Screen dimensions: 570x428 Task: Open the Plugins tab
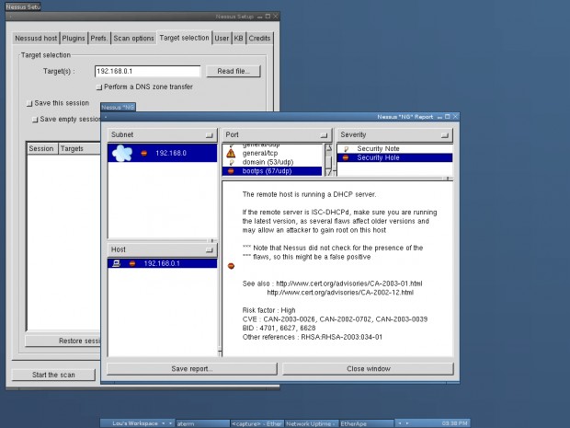tap(74, 39)
